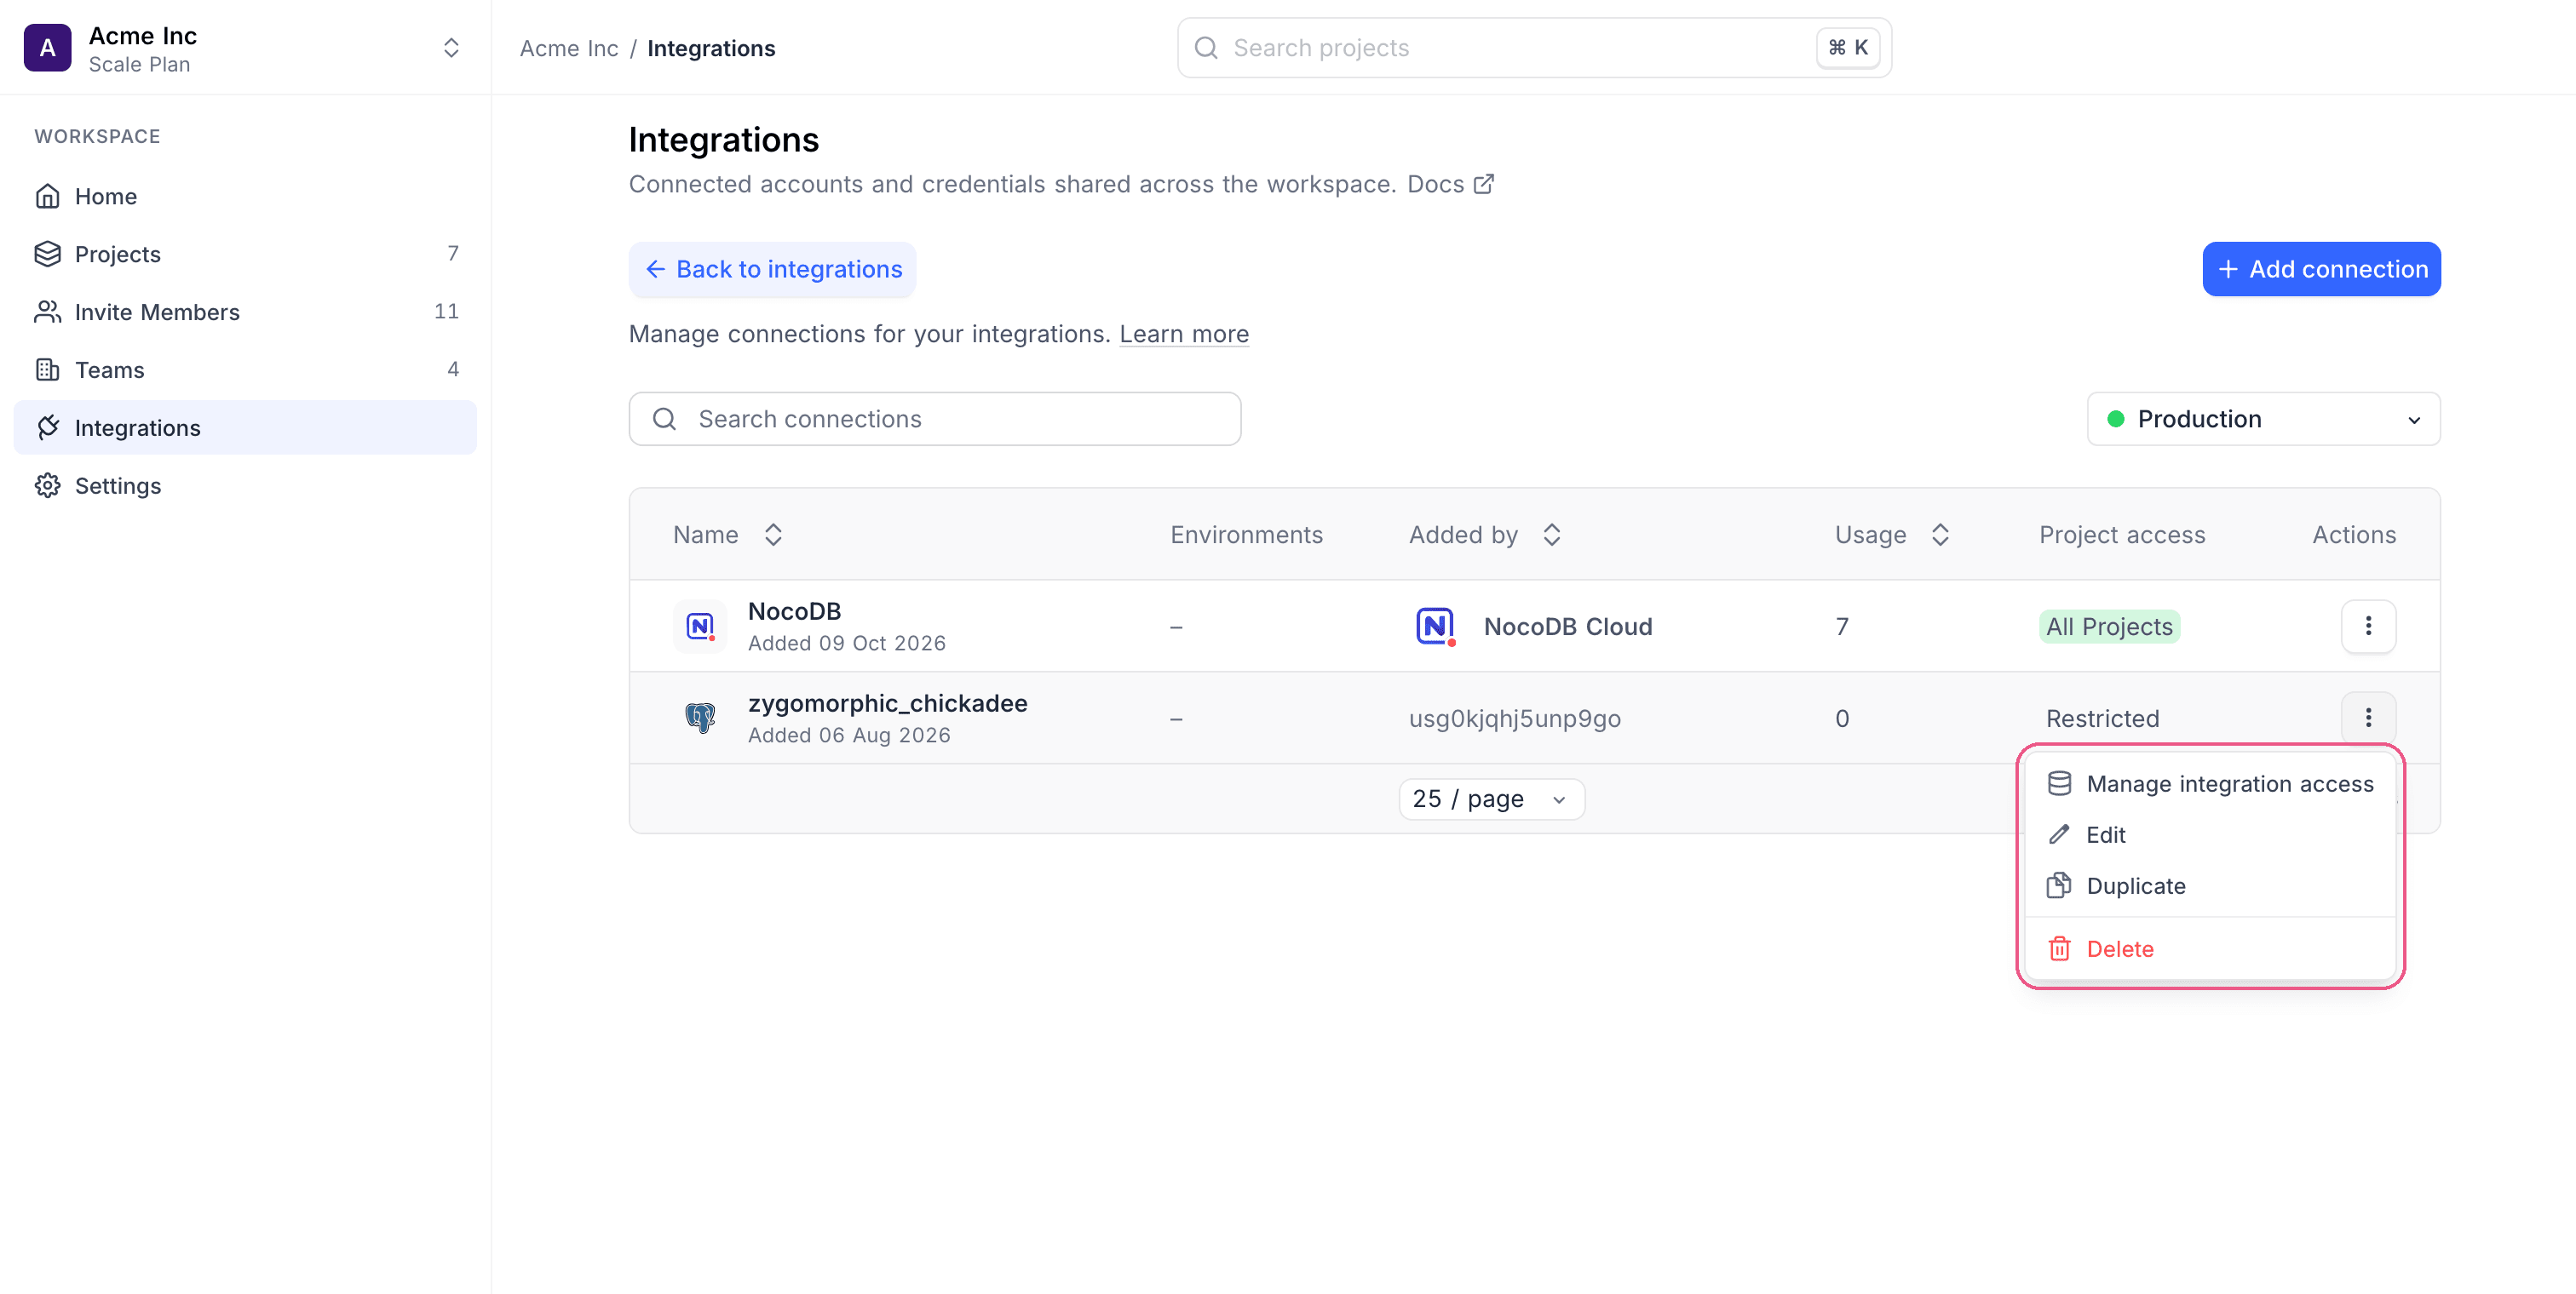Open Teams in the sidebar
The height and width of the screenshot is (1294, 2576).
(245, 369)
